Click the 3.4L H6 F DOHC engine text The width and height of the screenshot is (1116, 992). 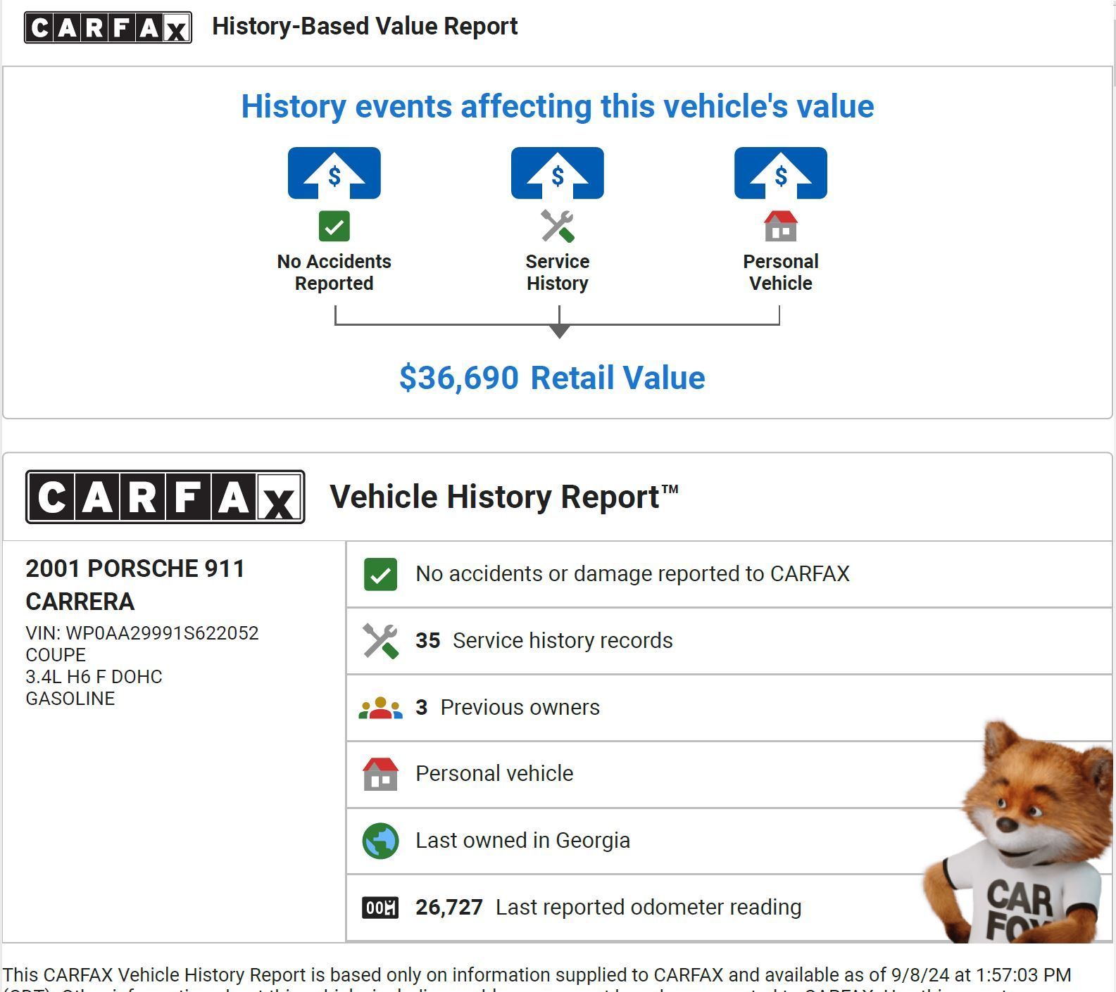(94, 677)
